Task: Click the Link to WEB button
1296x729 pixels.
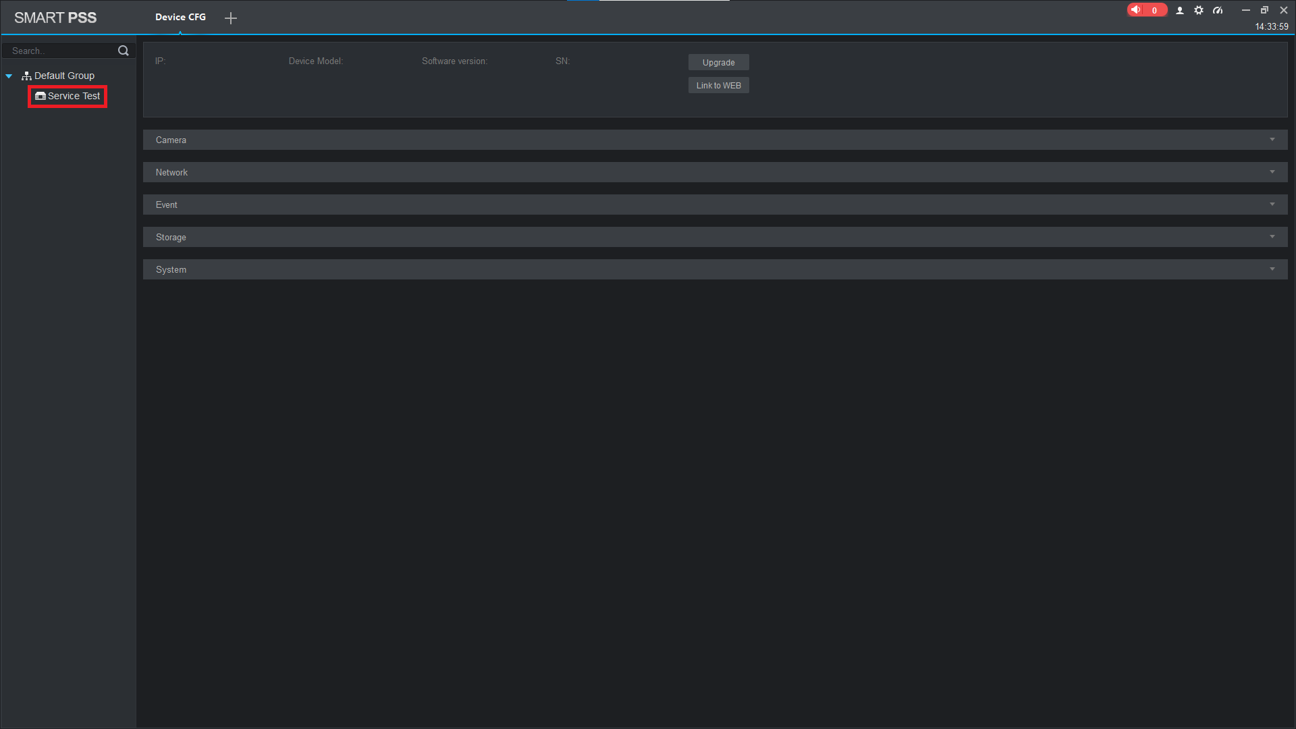Action: coord(718,84)
